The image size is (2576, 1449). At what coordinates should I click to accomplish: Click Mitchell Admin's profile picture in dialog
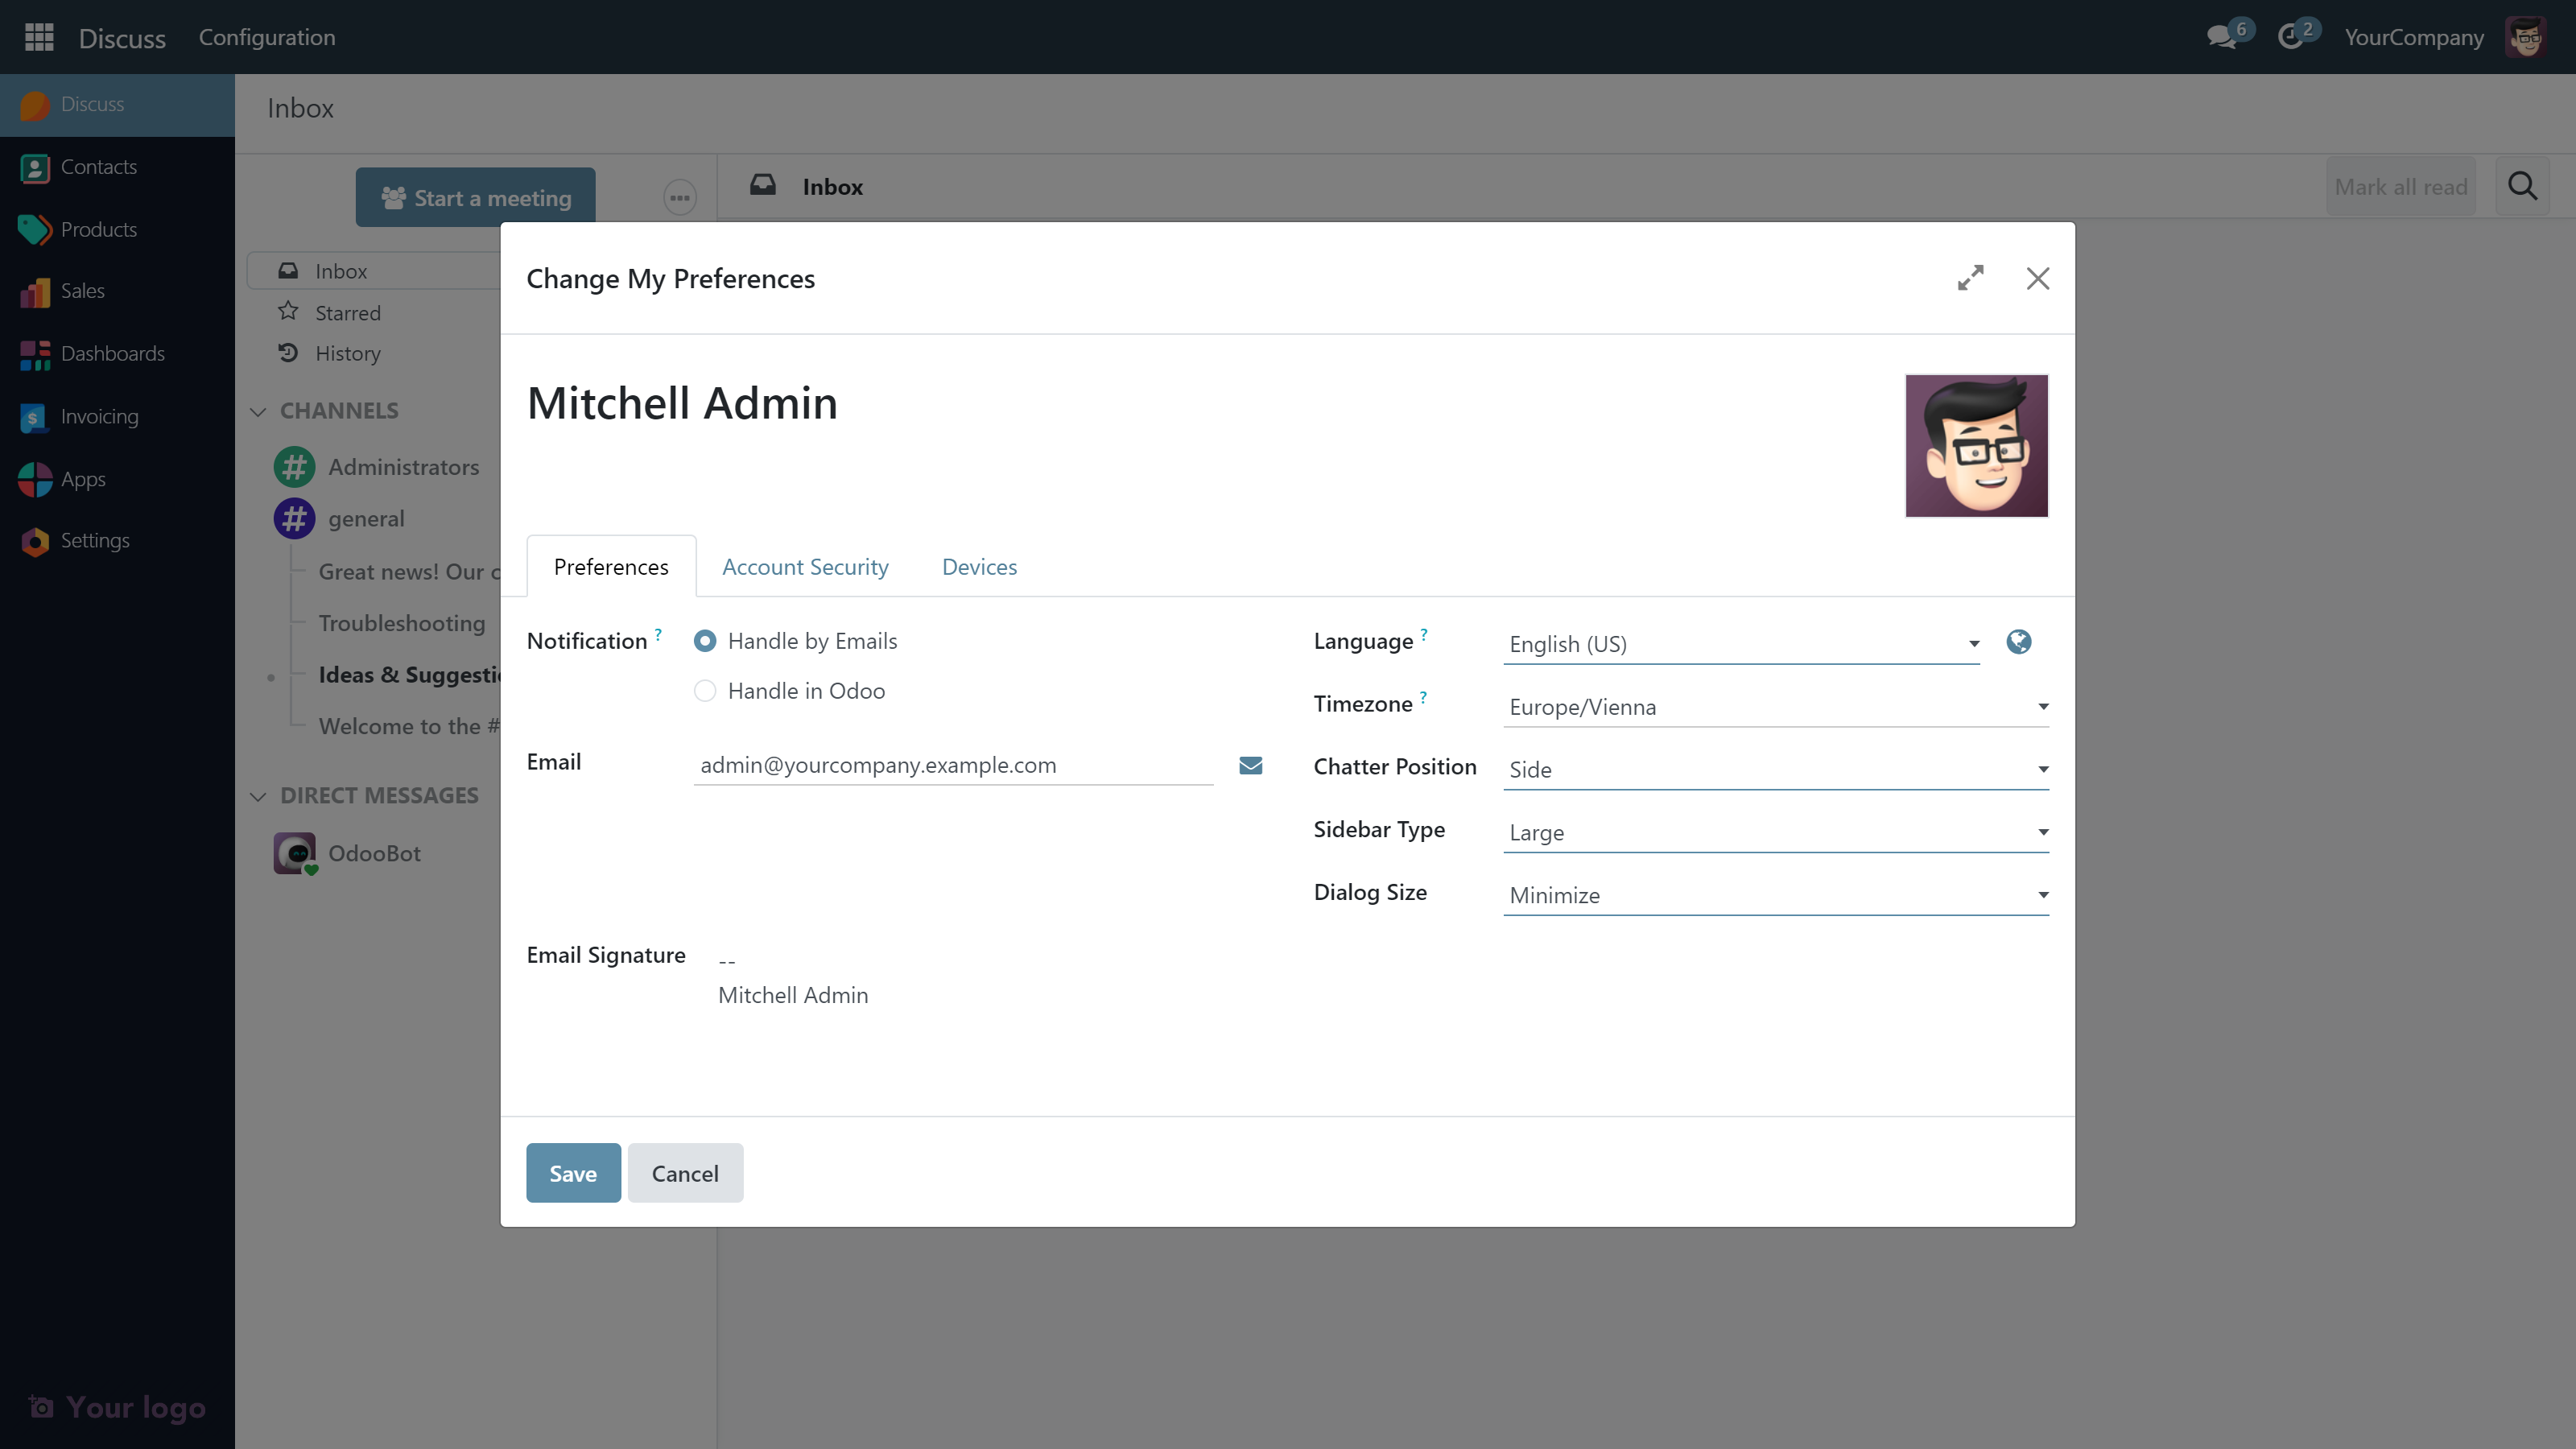click(x=1976, y=446)
